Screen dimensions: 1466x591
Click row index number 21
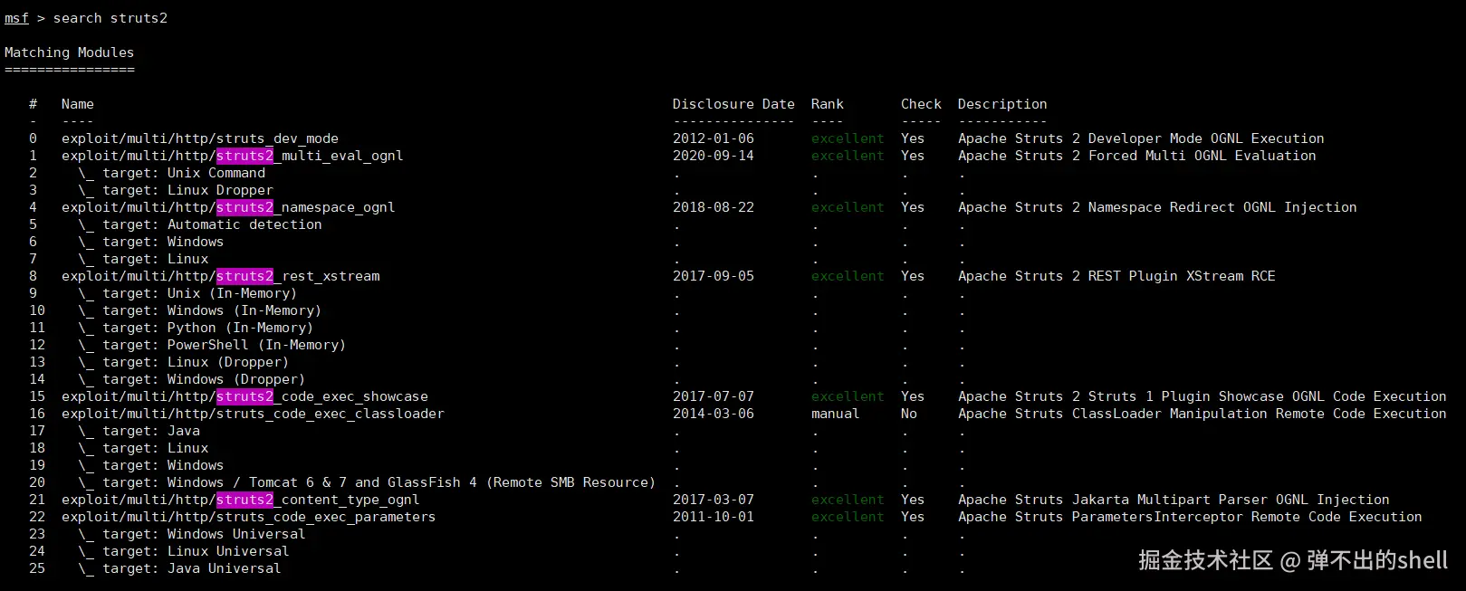pyautogui.click(x=37, y=500)
